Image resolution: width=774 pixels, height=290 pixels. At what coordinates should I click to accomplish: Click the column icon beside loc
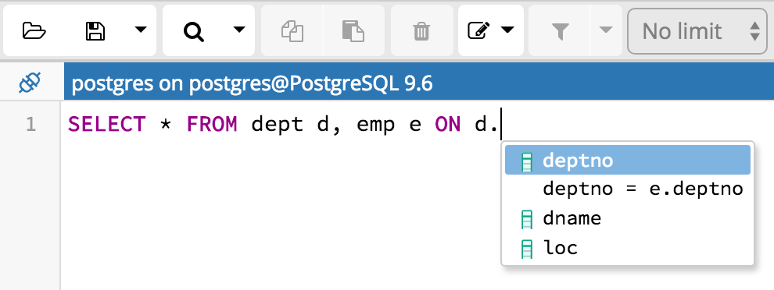point(527,249)
